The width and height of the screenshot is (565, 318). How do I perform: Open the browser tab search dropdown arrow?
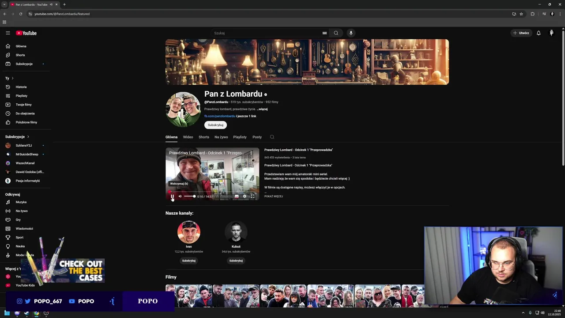[4, 4]
